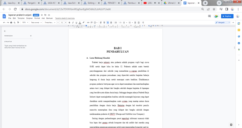This screenshot has height=128, width=242.
Task: Open the text color picker
Action: [80, 23]
